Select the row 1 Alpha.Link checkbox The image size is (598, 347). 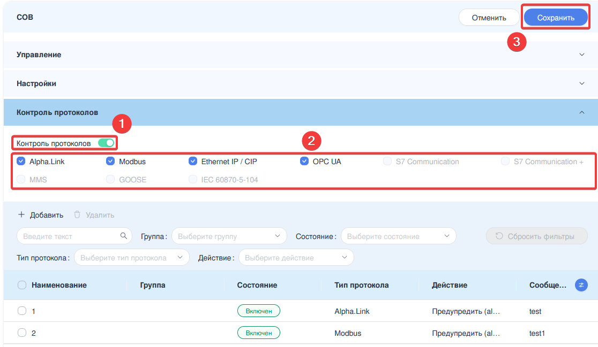pos(22,311)
